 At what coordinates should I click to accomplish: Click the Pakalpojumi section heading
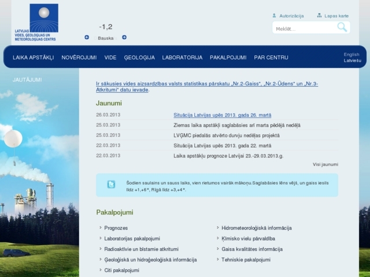114,212
